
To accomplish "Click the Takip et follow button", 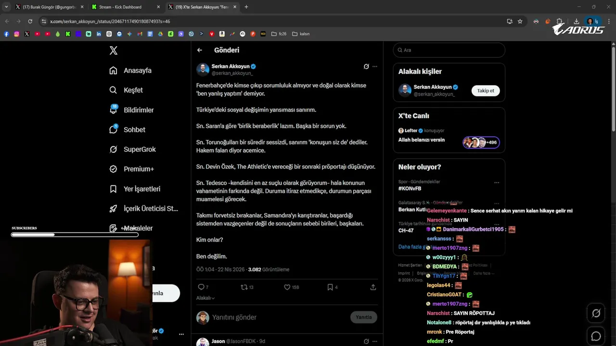I will click(x=486, y=91).
